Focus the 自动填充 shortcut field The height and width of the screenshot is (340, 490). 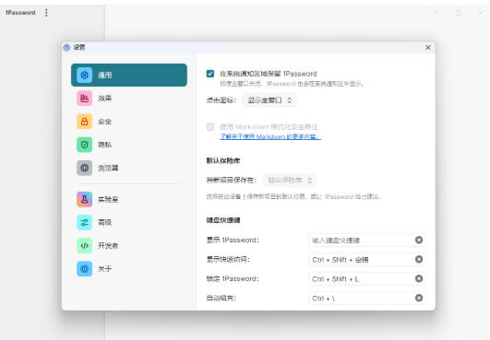(x=367, y=298)
